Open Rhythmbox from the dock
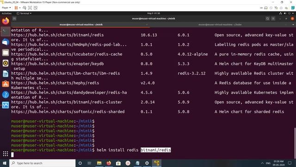Screen dimensions: 296x167 [x=6, y=63]
